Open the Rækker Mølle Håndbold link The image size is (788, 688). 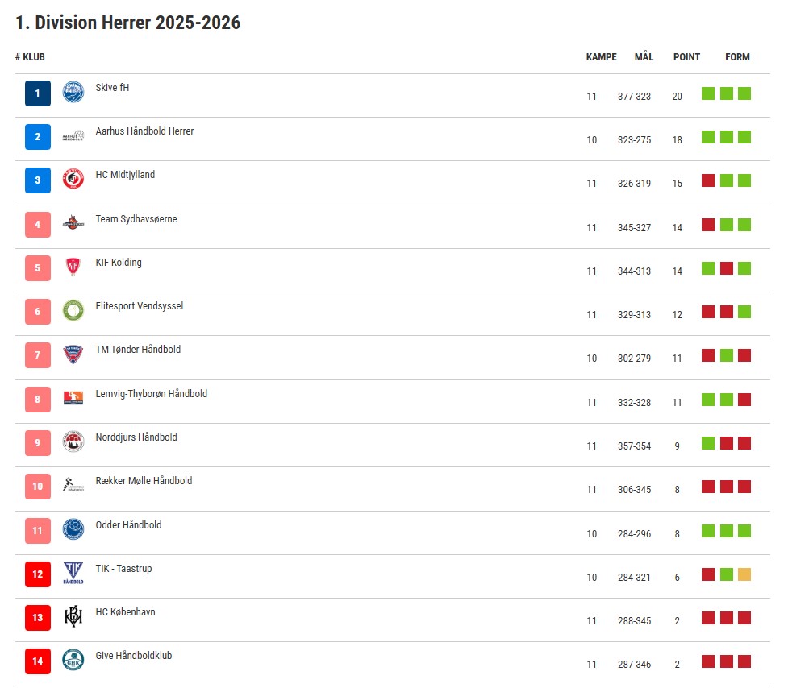pos(144,481)
